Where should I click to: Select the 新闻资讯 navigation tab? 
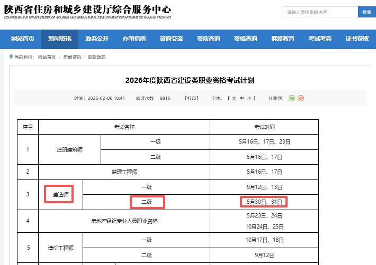click(59, 39)
